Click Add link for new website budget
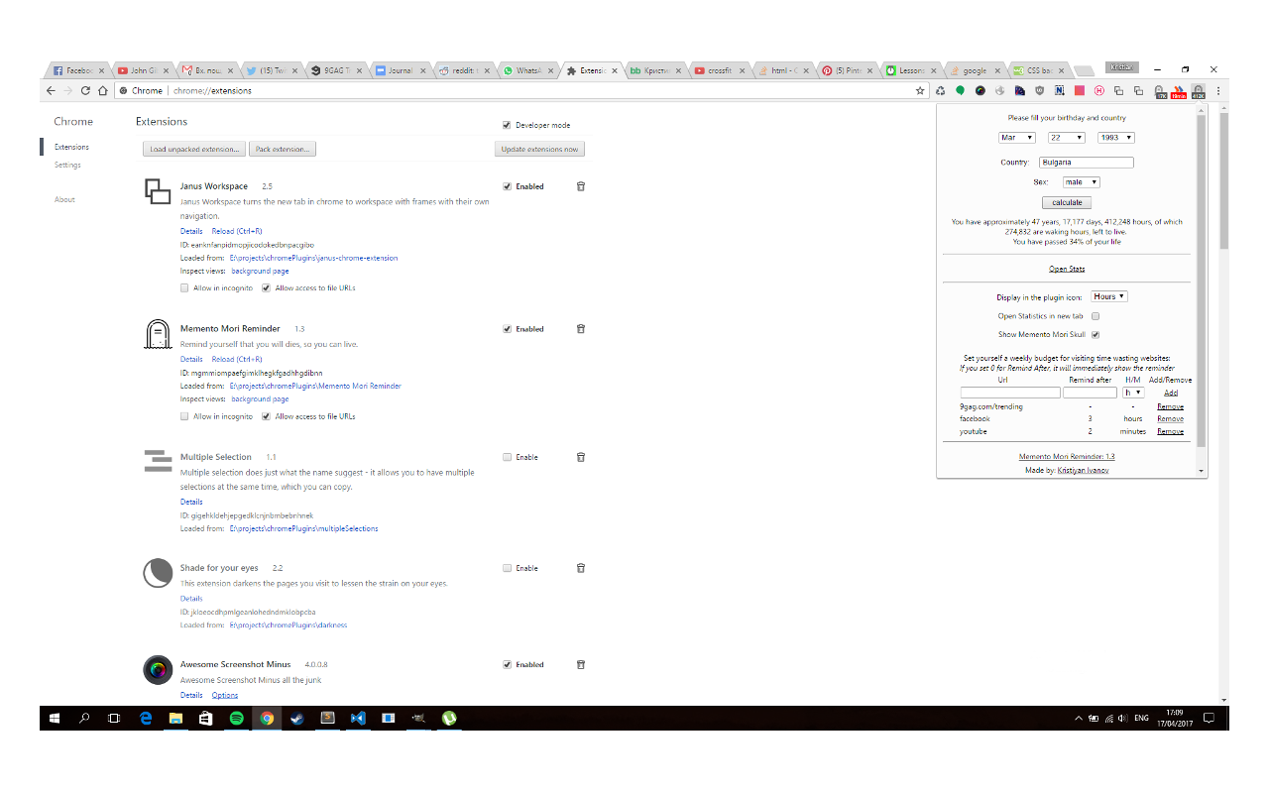 [x=1171, y=394]
